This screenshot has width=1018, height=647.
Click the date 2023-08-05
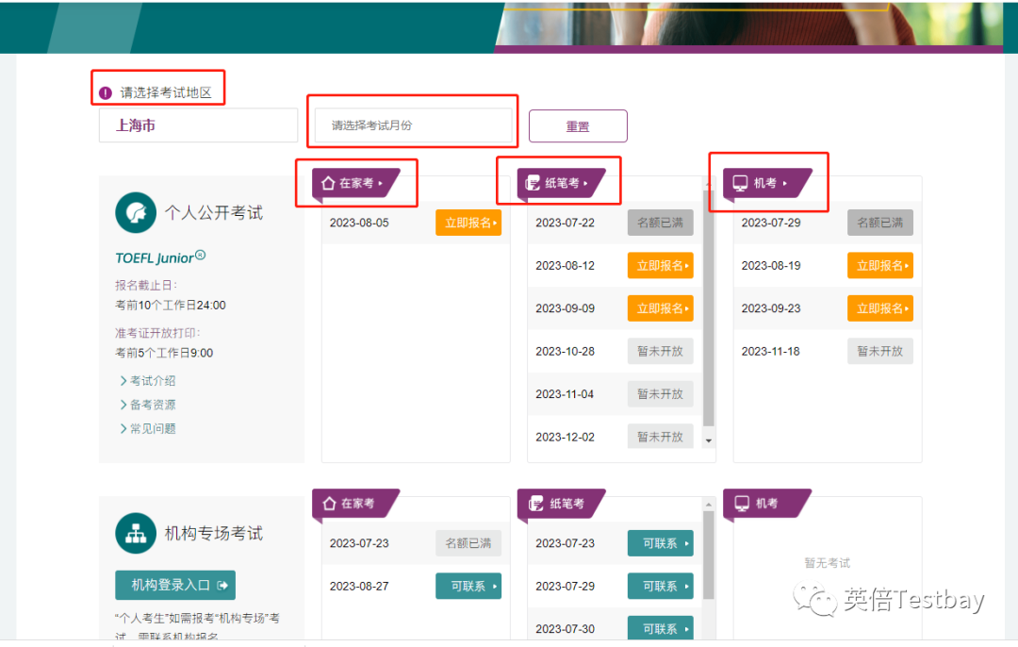(359, 223)
